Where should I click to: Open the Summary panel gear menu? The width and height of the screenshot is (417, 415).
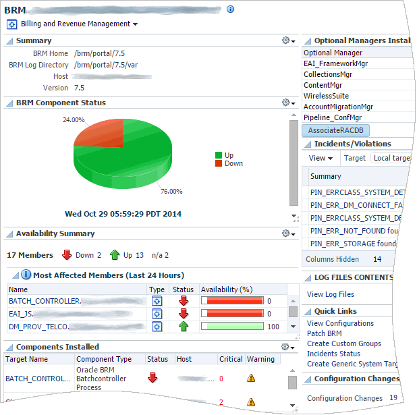point(288,40)
